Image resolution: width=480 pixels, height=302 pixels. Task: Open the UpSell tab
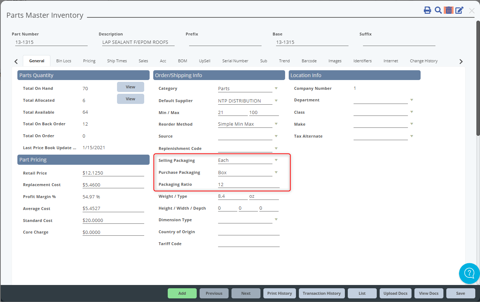tap(205, 61)
